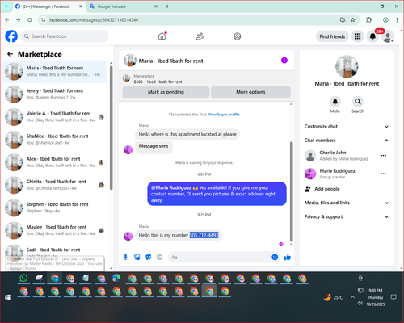Open Charlie John member entry

pos(347,156)
